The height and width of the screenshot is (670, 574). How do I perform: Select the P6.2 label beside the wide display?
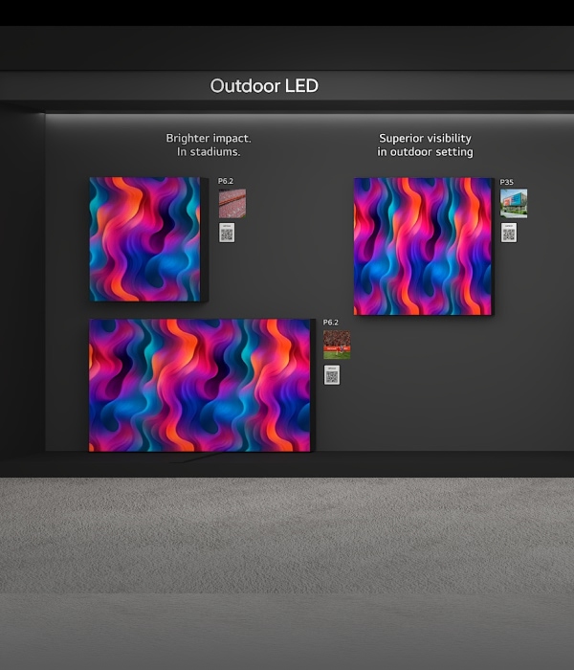pyautogui.click(x=330, y=323)
